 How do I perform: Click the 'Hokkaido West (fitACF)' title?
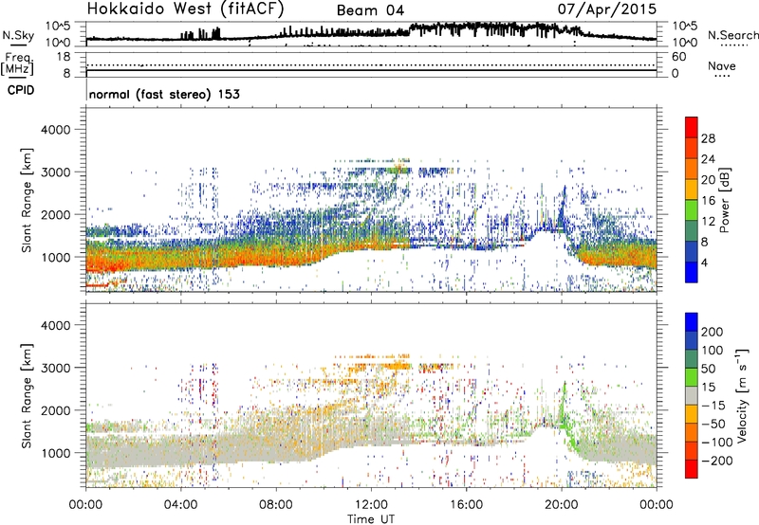pos(185,9)
